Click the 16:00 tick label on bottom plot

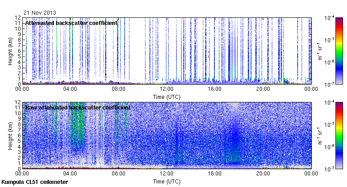(215, 174)
